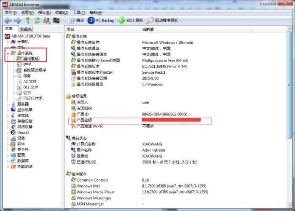Click the 项目 column header
This screenshot has width=295, height=211.
tap(102, 29)
